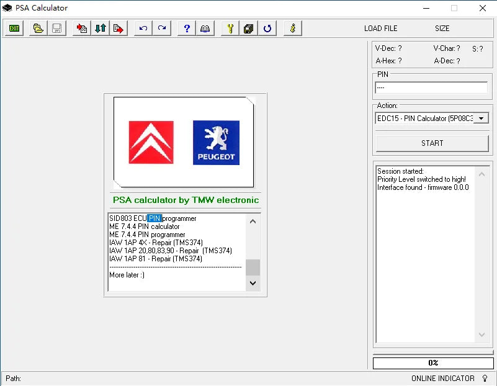Click the floppy disk save icon

pyautogui.click(x=56, y=29)
